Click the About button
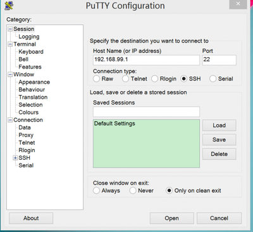The image size is (253, 232). 31,218
